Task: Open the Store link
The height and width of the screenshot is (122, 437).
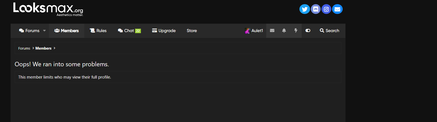Action: click(192, 31)
